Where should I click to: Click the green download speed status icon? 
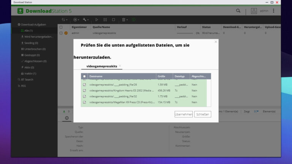(64, 111)
